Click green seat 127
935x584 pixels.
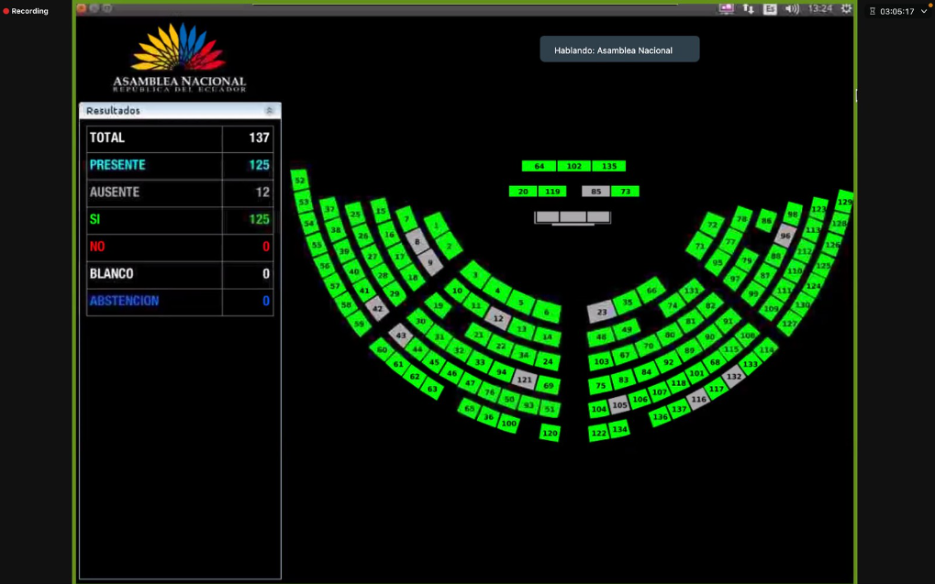click(789, 324)
